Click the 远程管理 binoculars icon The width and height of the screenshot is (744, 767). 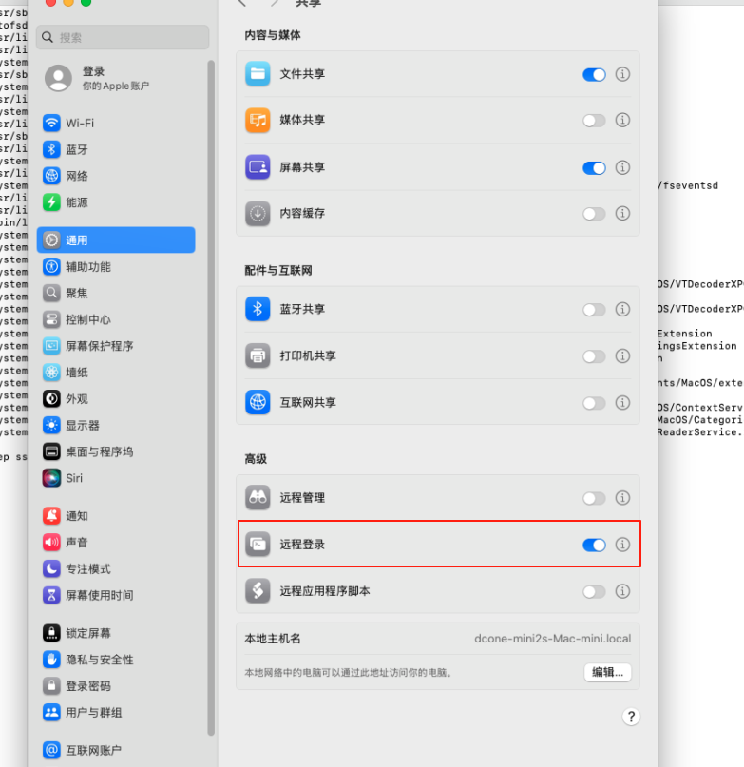pyautogui.click(x=258, y=498)
